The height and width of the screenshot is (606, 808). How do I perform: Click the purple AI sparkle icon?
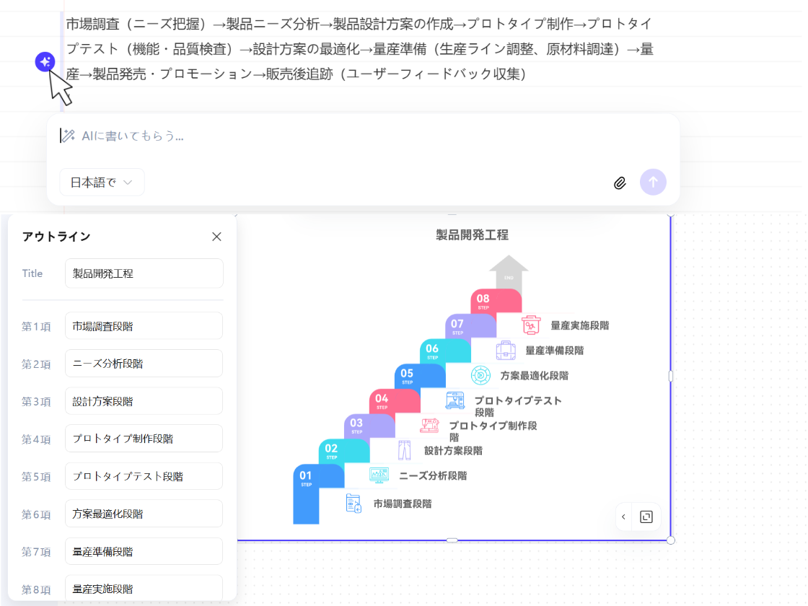tap(45, 62)
